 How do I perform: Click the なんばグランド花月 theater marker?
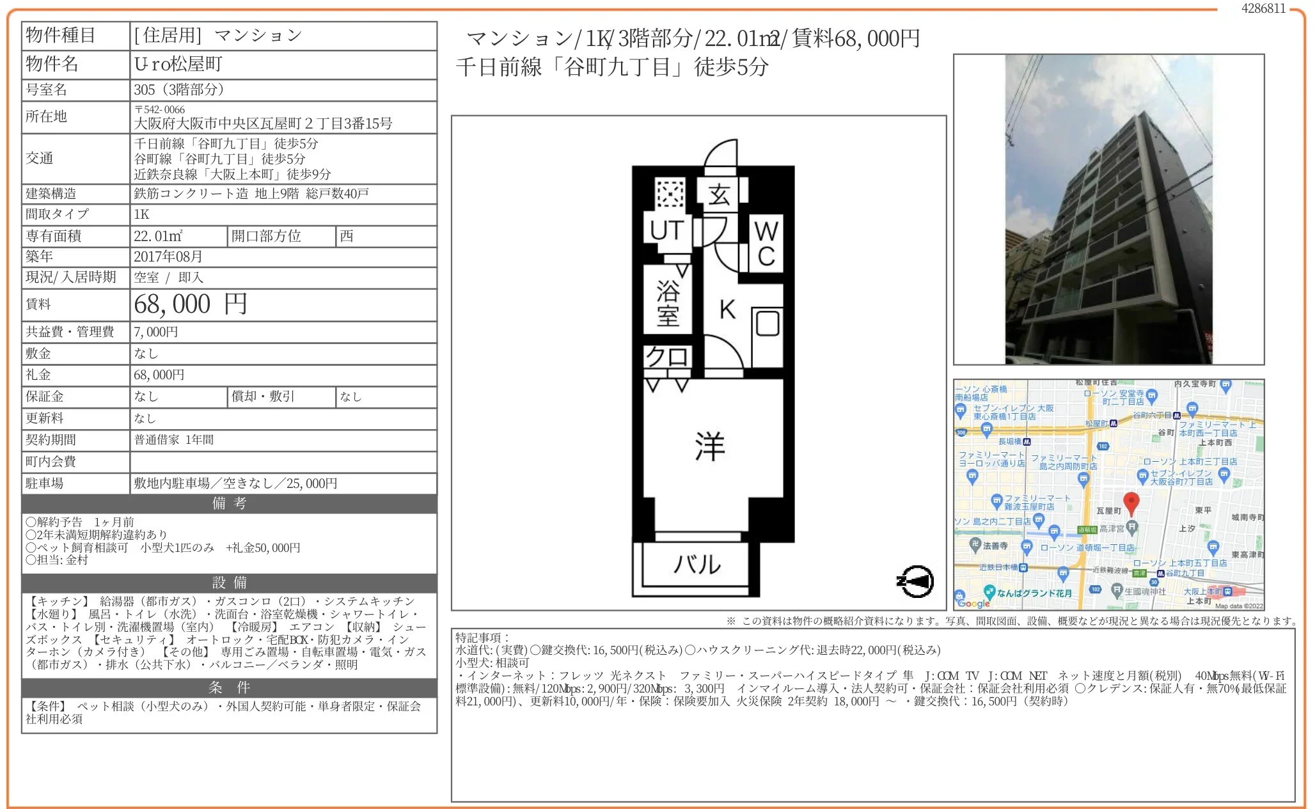tap(989, 592)
